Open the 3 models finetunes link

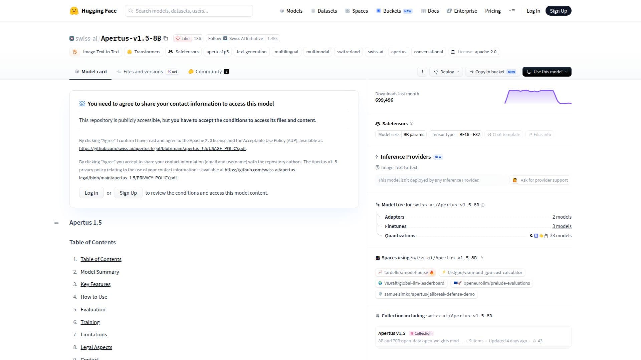pyautogui.click(x=562, y=226)
